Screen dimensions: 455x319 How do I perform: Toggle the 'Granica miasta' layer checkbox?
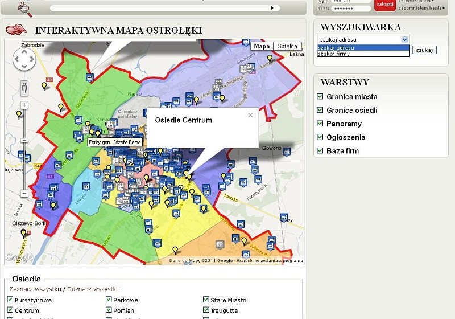pos(320,96)
